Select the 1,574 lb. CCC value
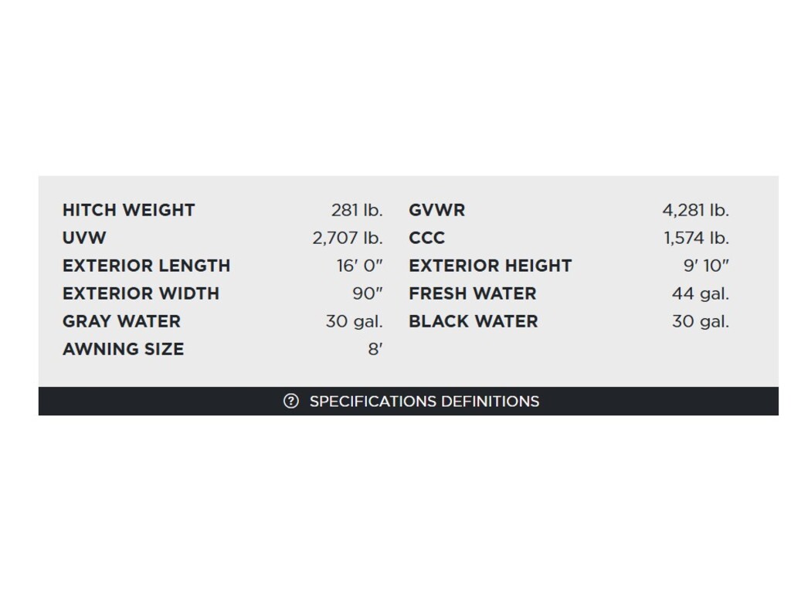 coord(696,238)
